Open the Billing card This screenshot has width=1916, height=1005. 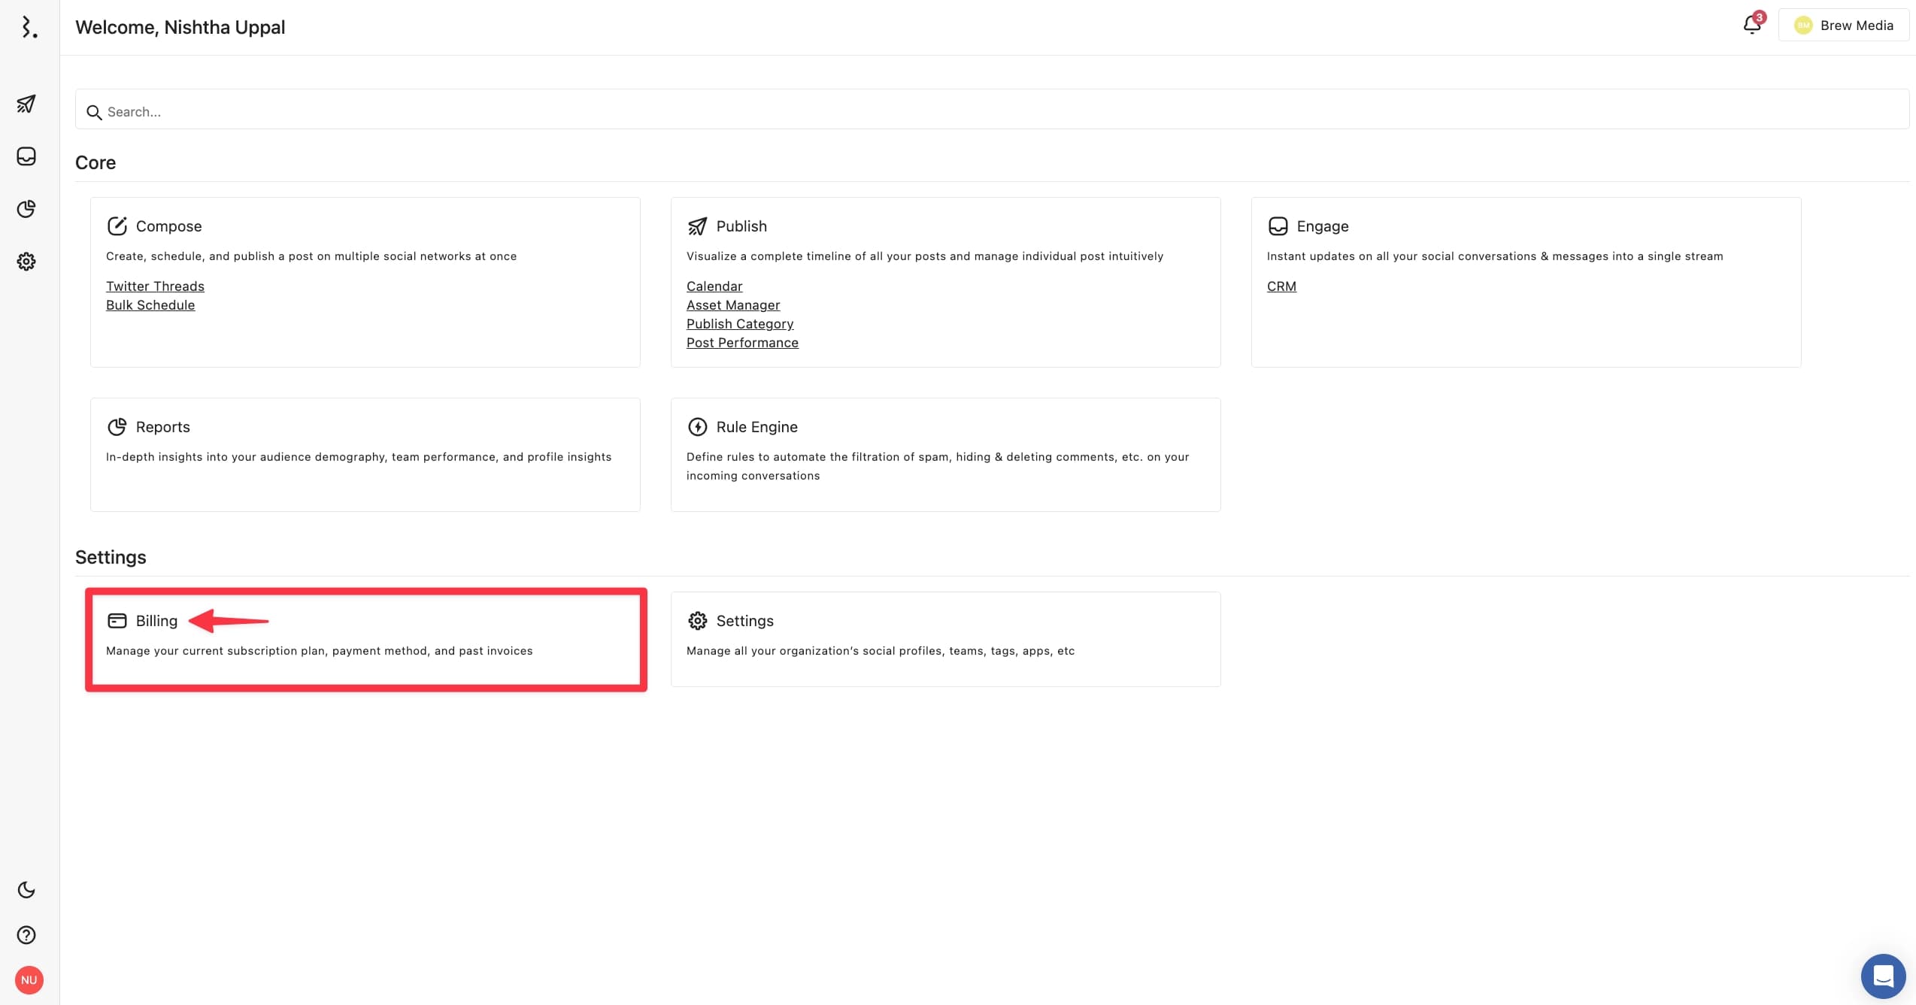tap(365, 639)
